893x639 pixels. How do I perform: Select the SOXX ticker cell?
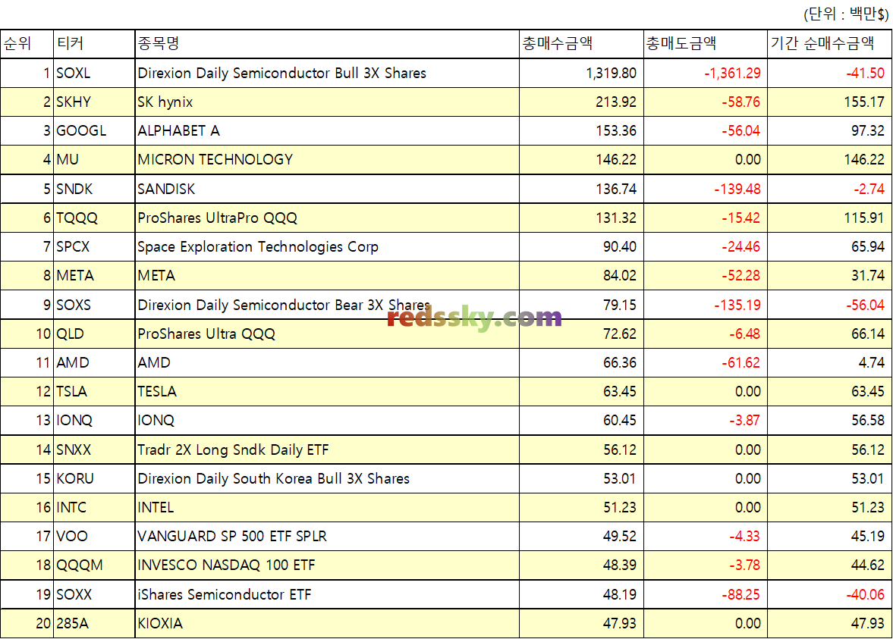pyautogui.click(x=94, y=594)
